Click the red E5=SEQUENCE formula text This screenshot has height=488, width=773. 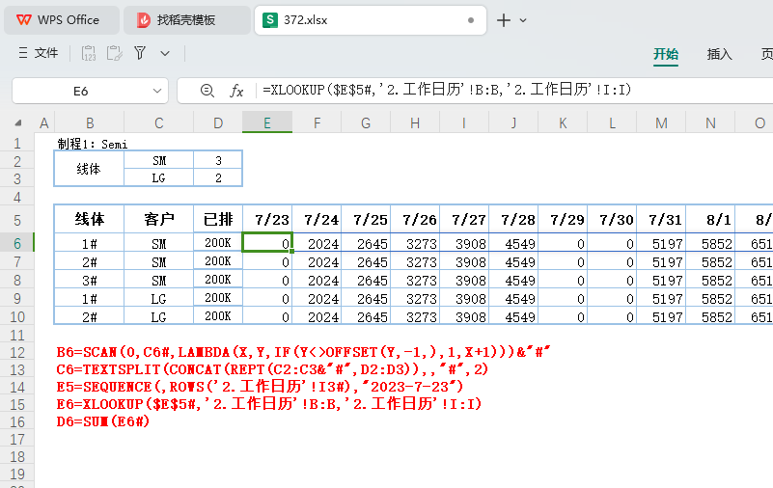click(260, 387)
